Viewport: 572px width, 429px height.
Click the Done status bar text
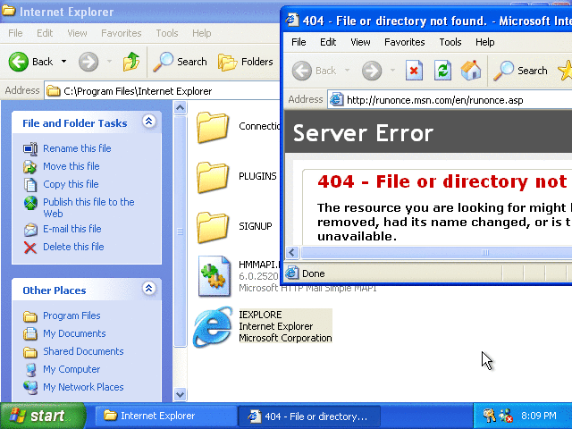click(x=314, y=273)
